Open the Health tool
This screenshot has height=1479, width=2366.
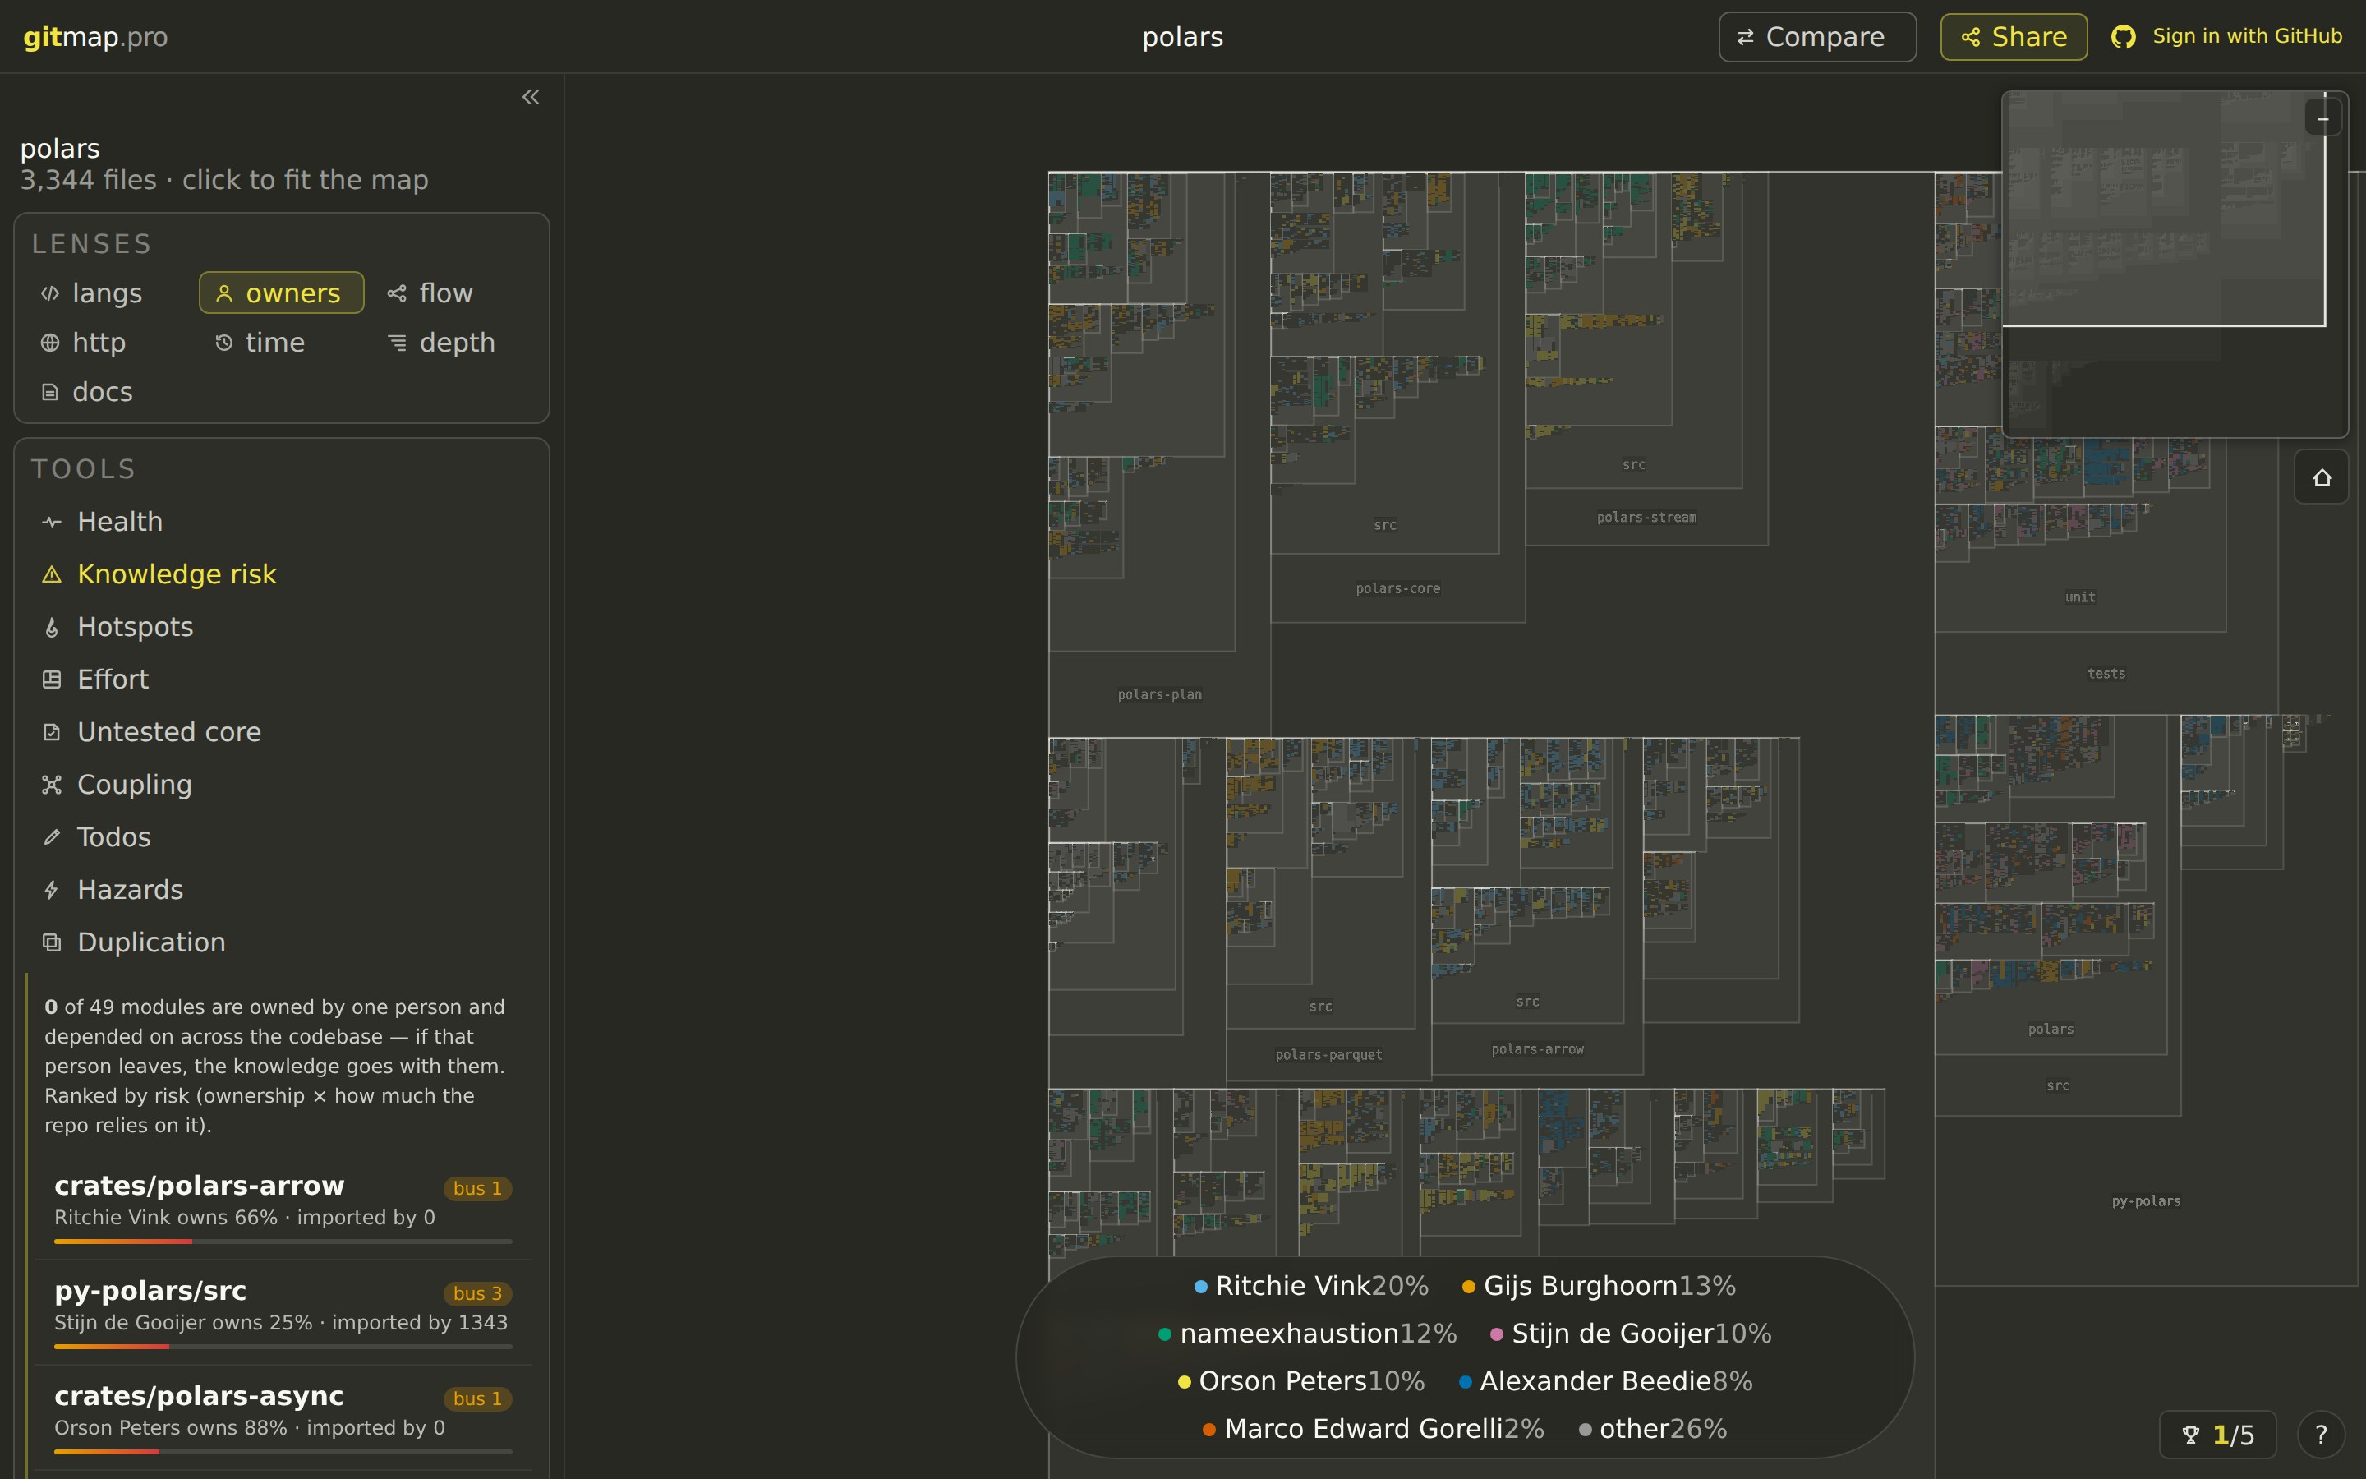tap(282, 522)
